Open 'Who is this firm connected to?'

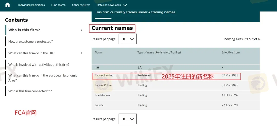click(30, 91)
